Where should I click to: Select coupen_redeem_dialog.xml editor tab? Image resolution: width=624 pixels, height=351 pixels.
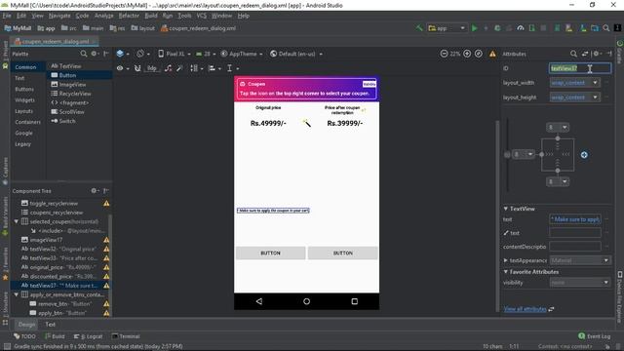(x=54, y=41)
